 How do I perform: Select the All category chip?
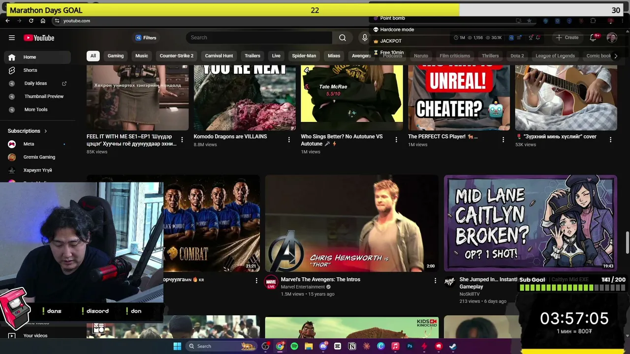pos(93,56)
